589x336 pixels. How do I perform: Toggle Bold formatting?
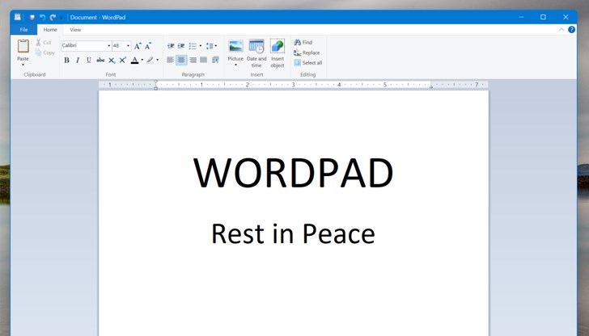pyautogui.click(x=66, y=60)
